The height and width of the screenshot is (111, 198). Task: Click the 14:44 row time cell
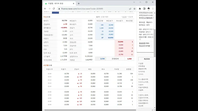coord(50,105)
